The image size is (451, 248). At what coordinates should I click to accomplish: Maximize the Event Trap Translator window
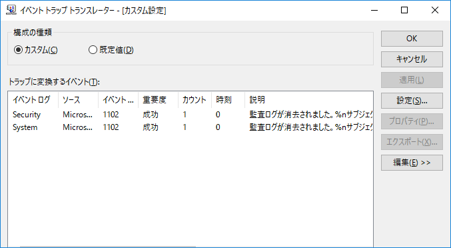tap(404, 11)
